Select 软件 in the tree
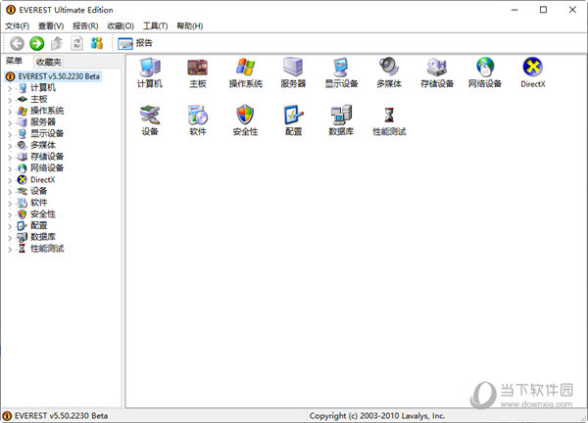 (38, 203)
